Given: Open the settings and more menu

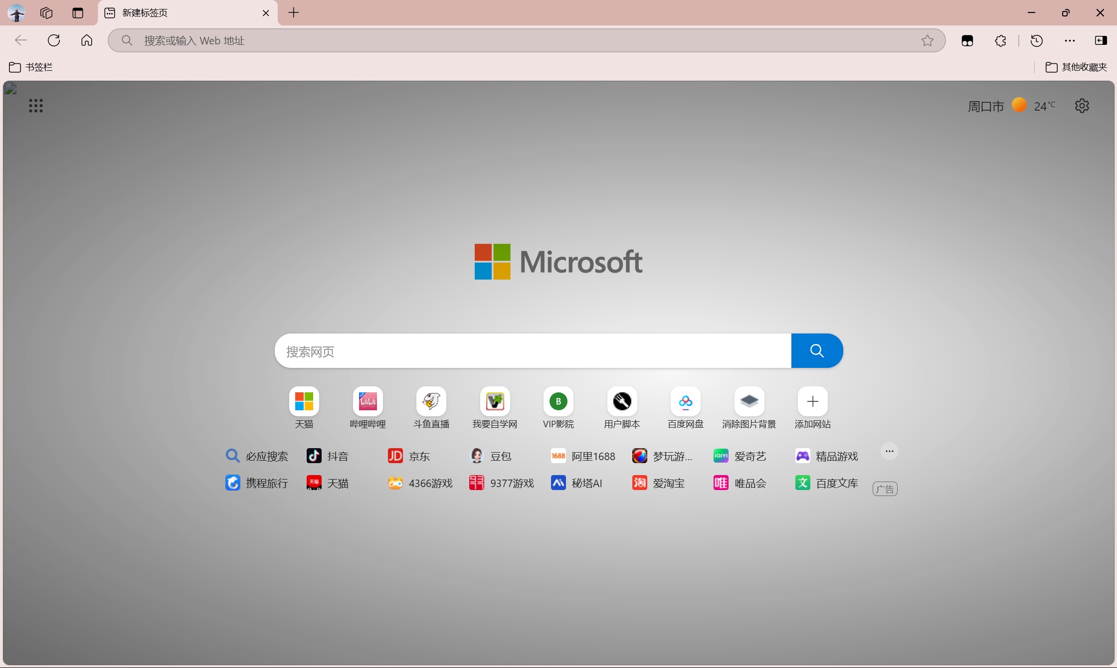Looking at the screenshot, I should coord(1070,40).
